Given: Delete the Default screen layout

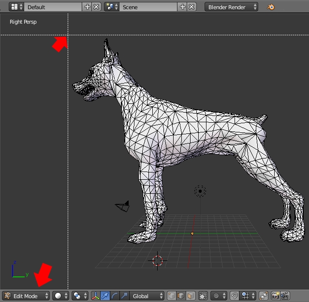Looking at the screenshot, I should click(x=96, y=7).
